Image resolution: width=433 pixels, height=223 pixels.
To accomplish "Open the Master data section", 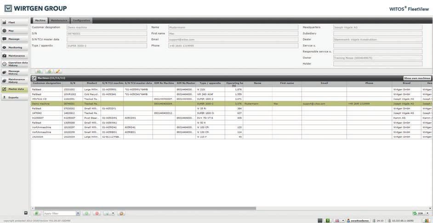I will [x=15, y=89].
